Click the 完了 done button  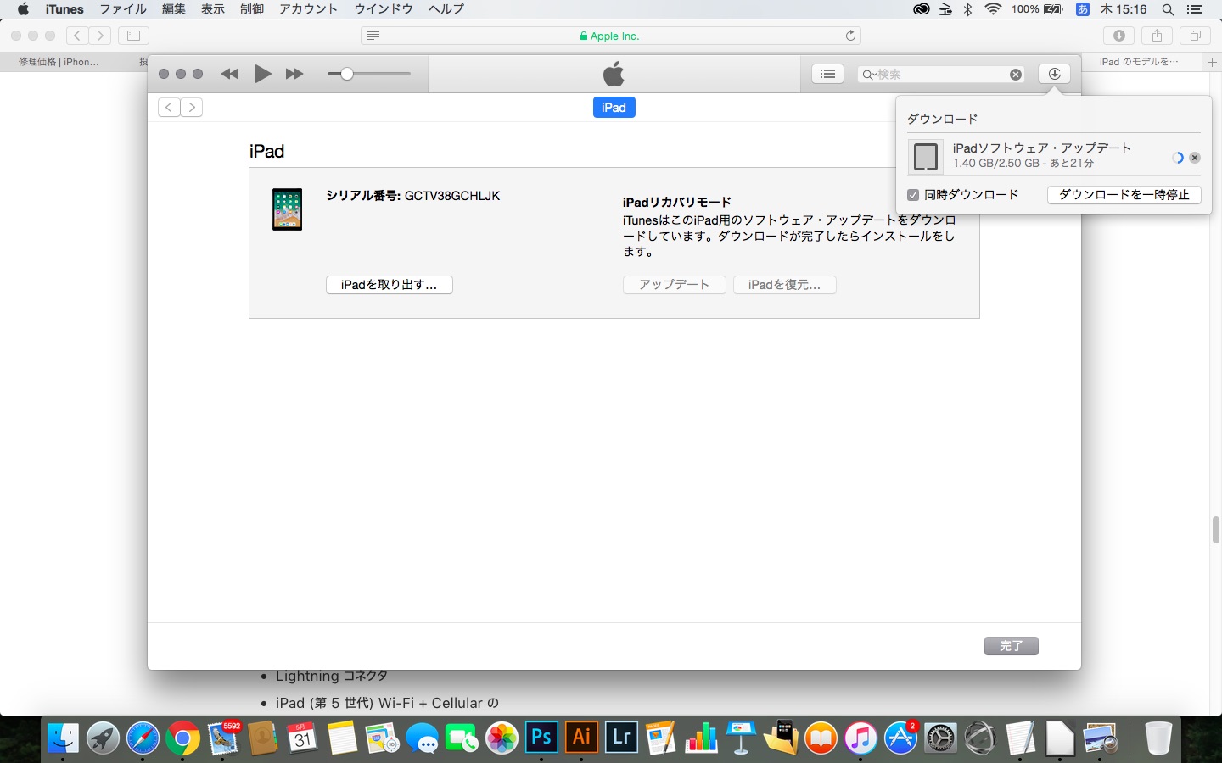(1012, 646)
